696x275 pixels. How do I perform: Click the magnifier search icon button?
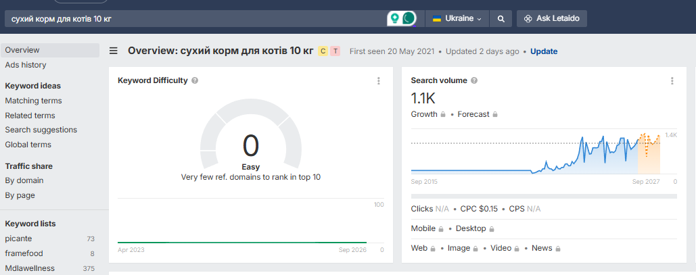tap(501, 19)
